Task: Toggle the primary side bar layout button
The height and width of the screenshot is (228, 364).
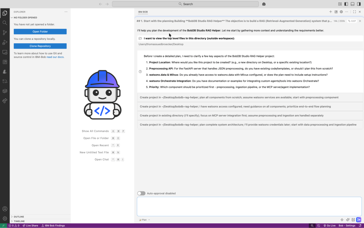Action: (346, 4)
